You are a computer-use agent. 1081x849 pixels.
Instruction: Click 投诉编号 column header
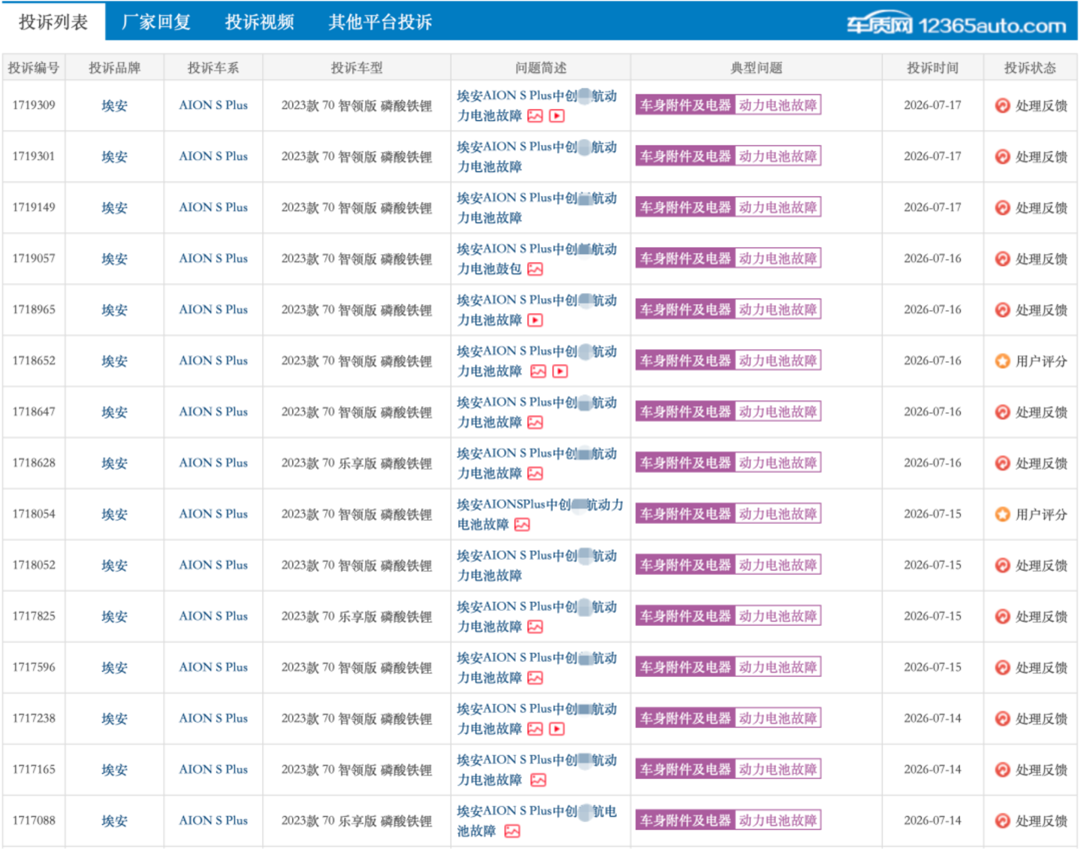(x=34, y=68)
